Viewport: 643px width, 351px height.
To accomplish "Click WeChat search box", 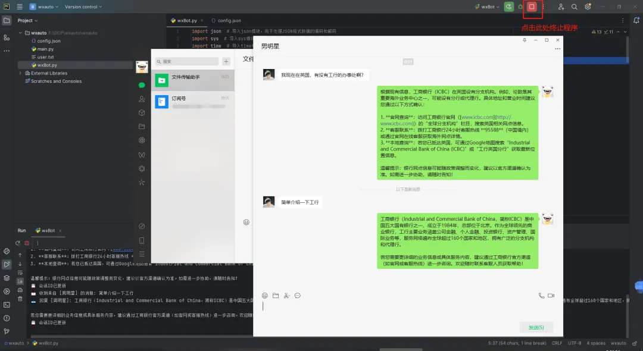I will pos(187,61).
